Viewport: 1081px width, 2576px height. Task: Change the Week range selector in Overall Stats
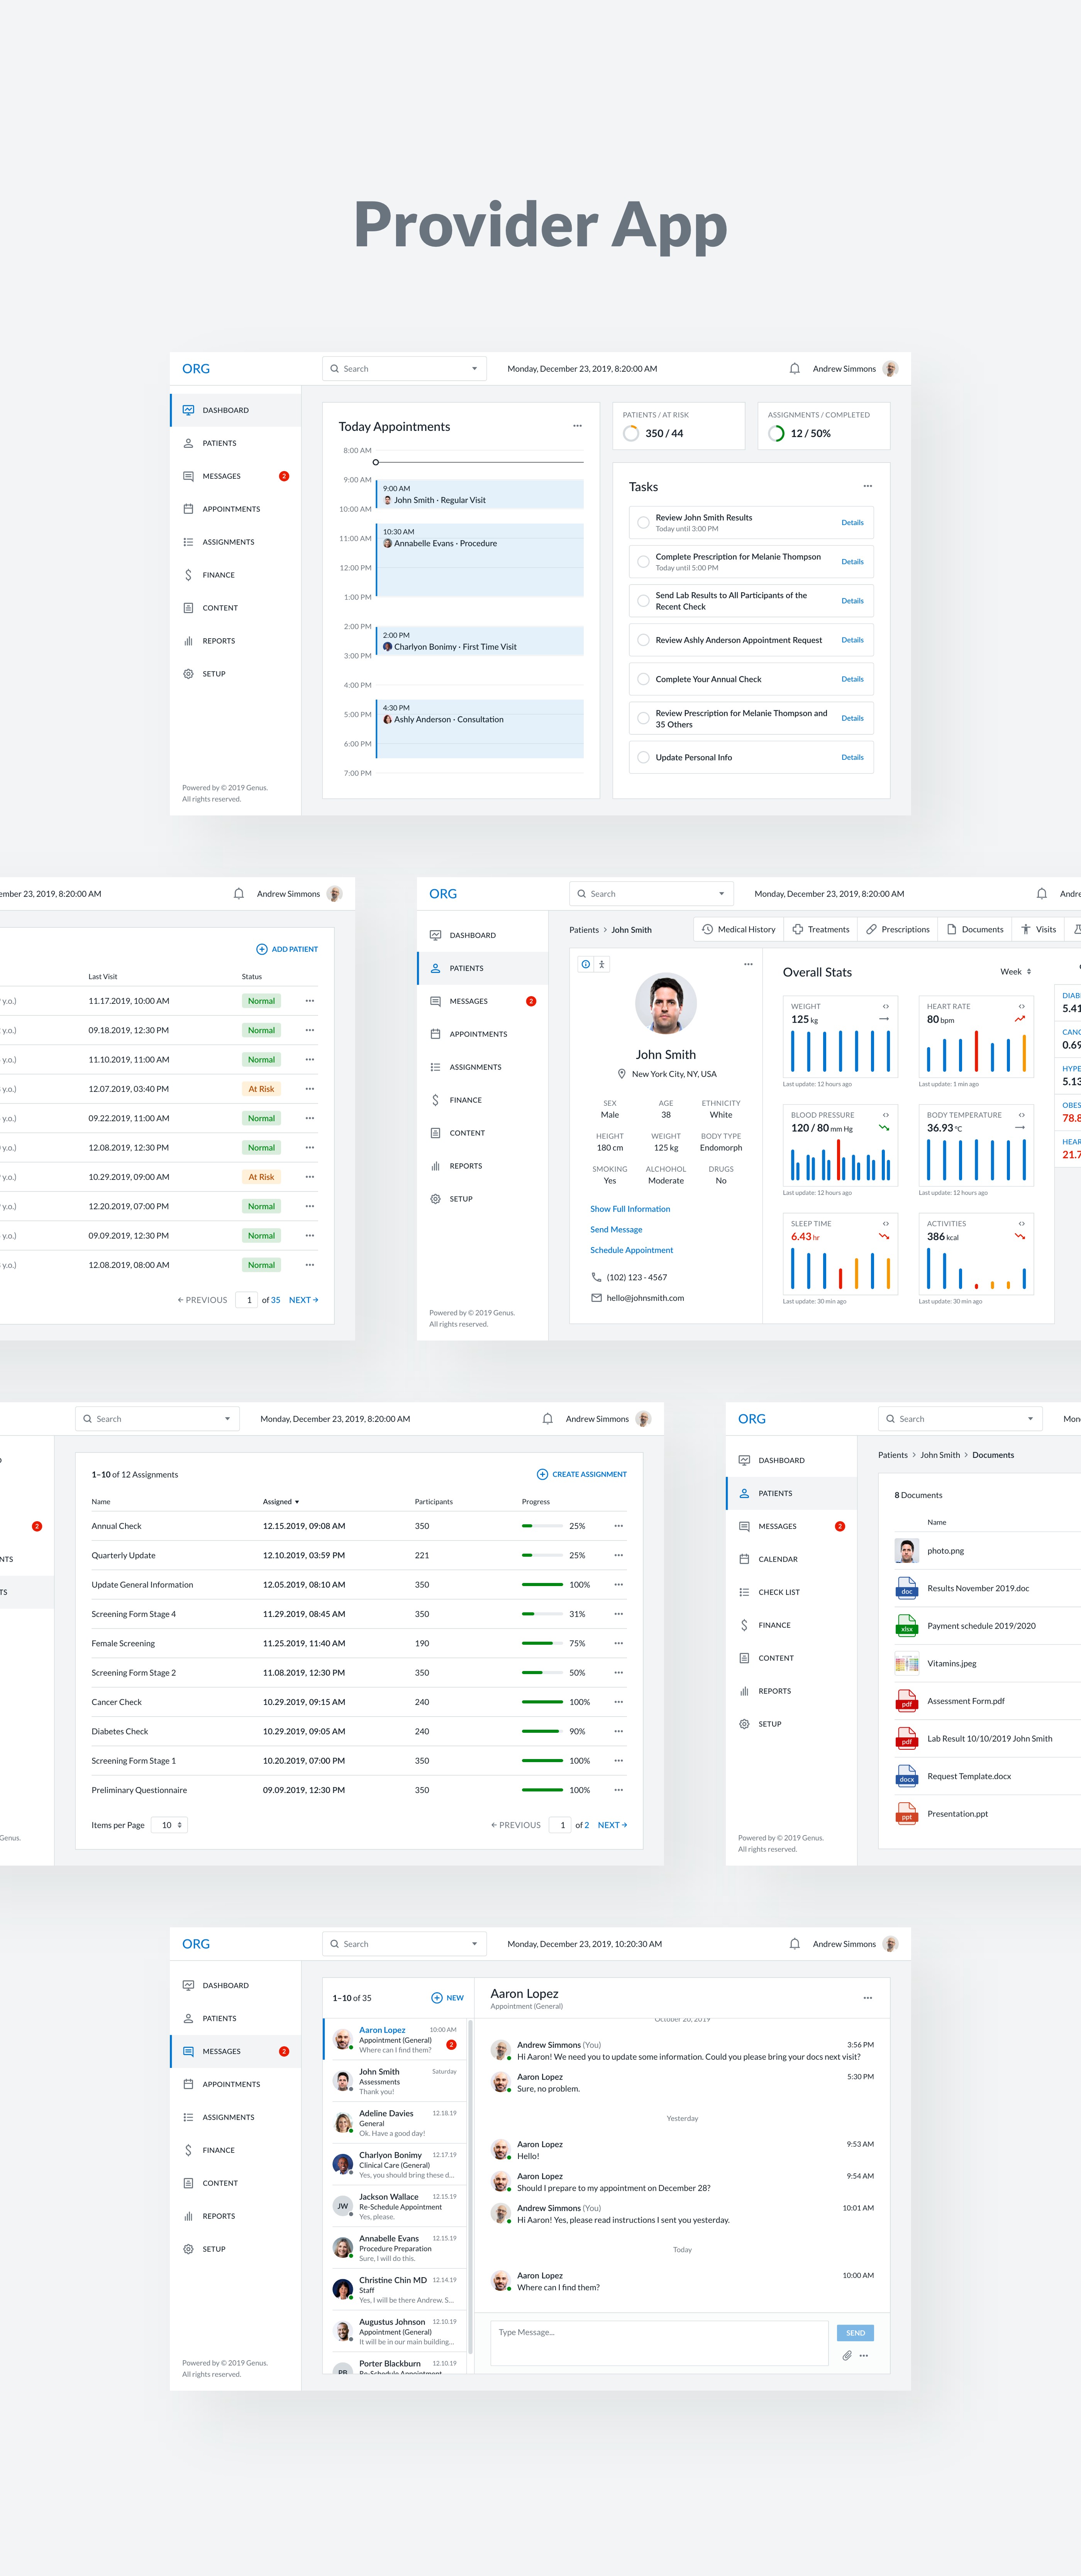1016,972
